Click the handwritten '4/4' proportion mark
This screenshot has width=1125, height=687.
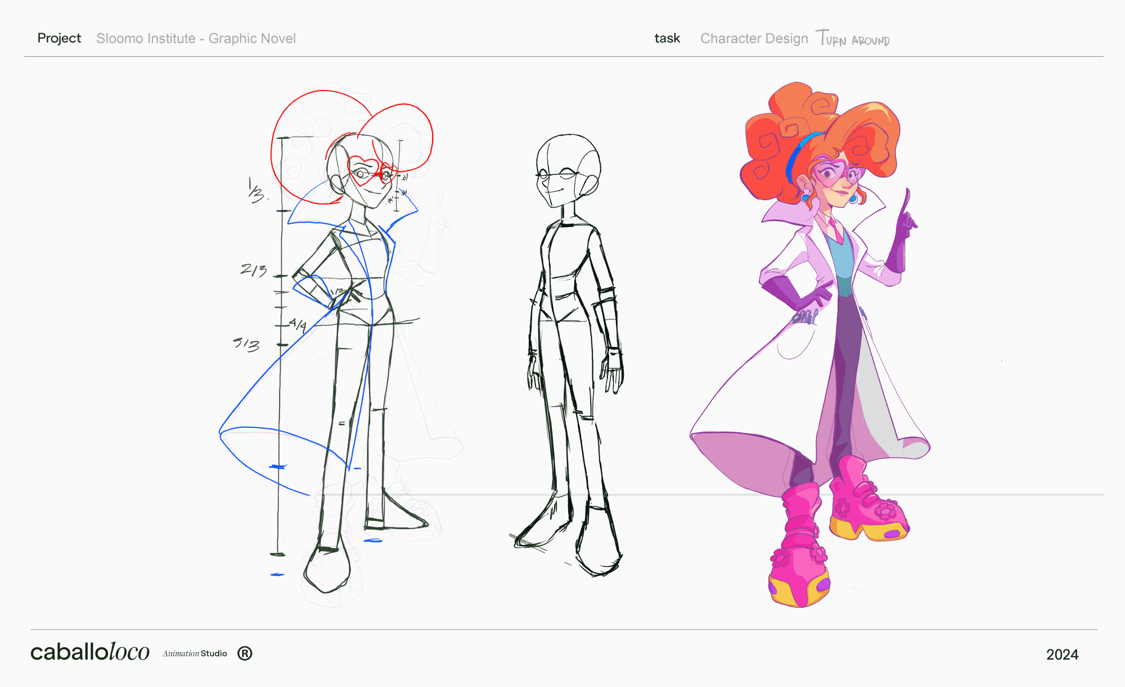pos(298,324)
